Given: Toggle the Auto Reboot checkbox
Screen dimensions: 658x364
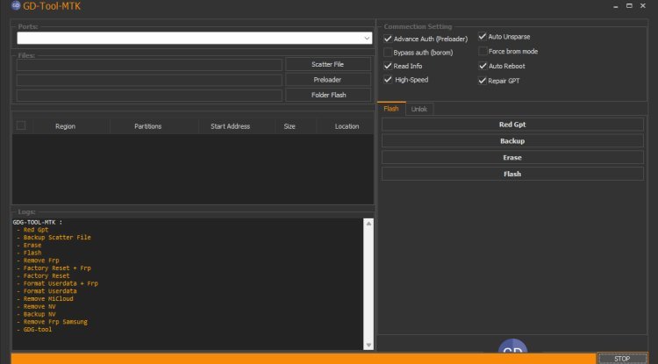Looking at the screenshot, I should coord(483,66).
